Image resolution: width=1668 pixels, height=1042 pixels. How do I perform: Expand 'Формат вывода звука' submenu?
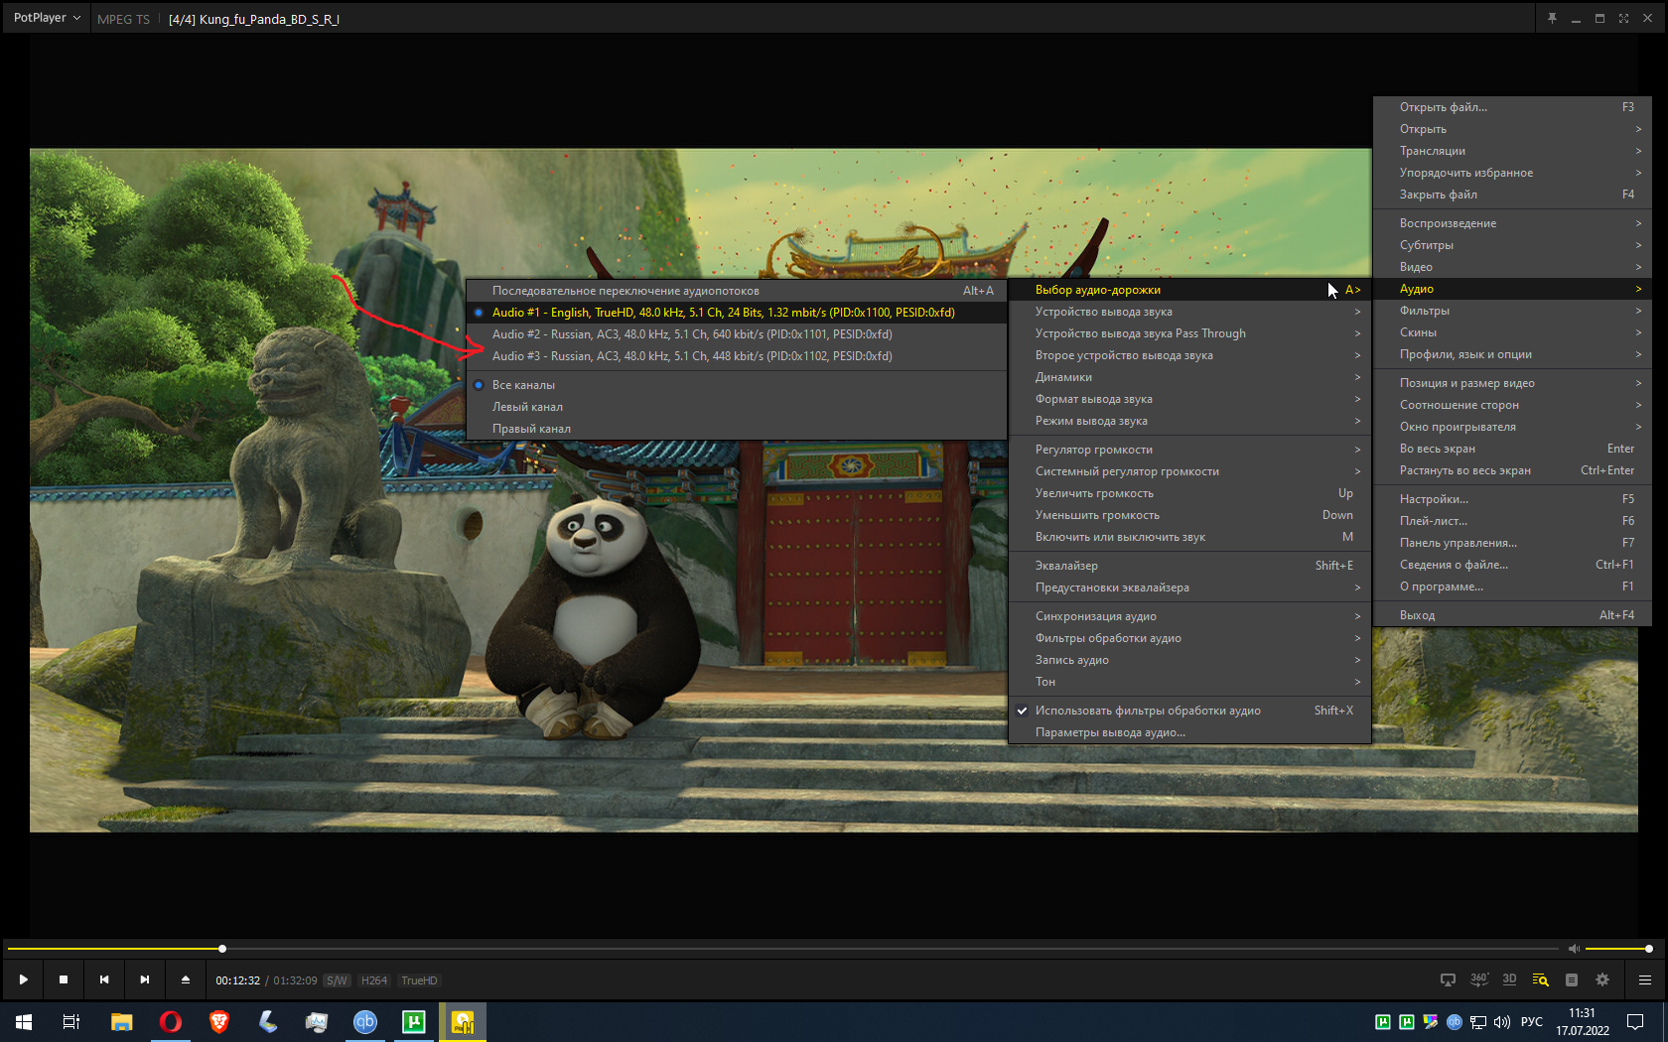click(1189, 399)
